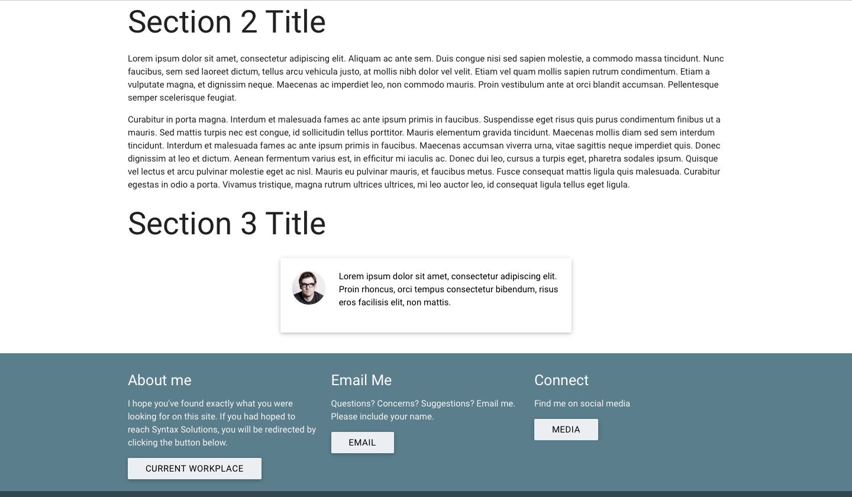Open the EMAIL button in footer
This screenshot has height=497, width=852.
click(x=362, y=443)
